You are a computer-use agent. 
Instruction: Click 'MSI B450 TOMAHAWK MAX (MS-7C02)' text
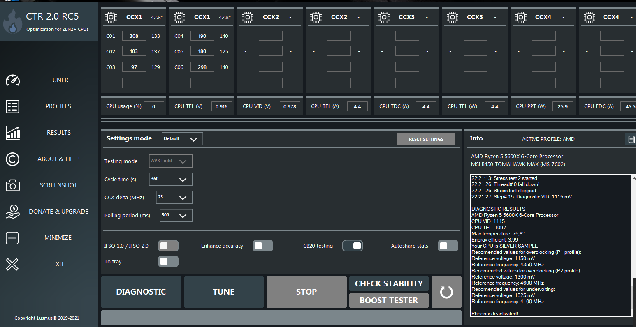(x=518, y=164)
